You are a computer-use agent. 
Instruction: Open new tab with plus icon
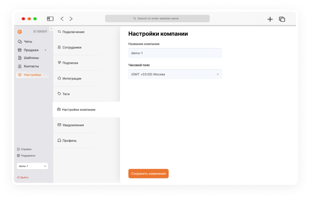270,19
